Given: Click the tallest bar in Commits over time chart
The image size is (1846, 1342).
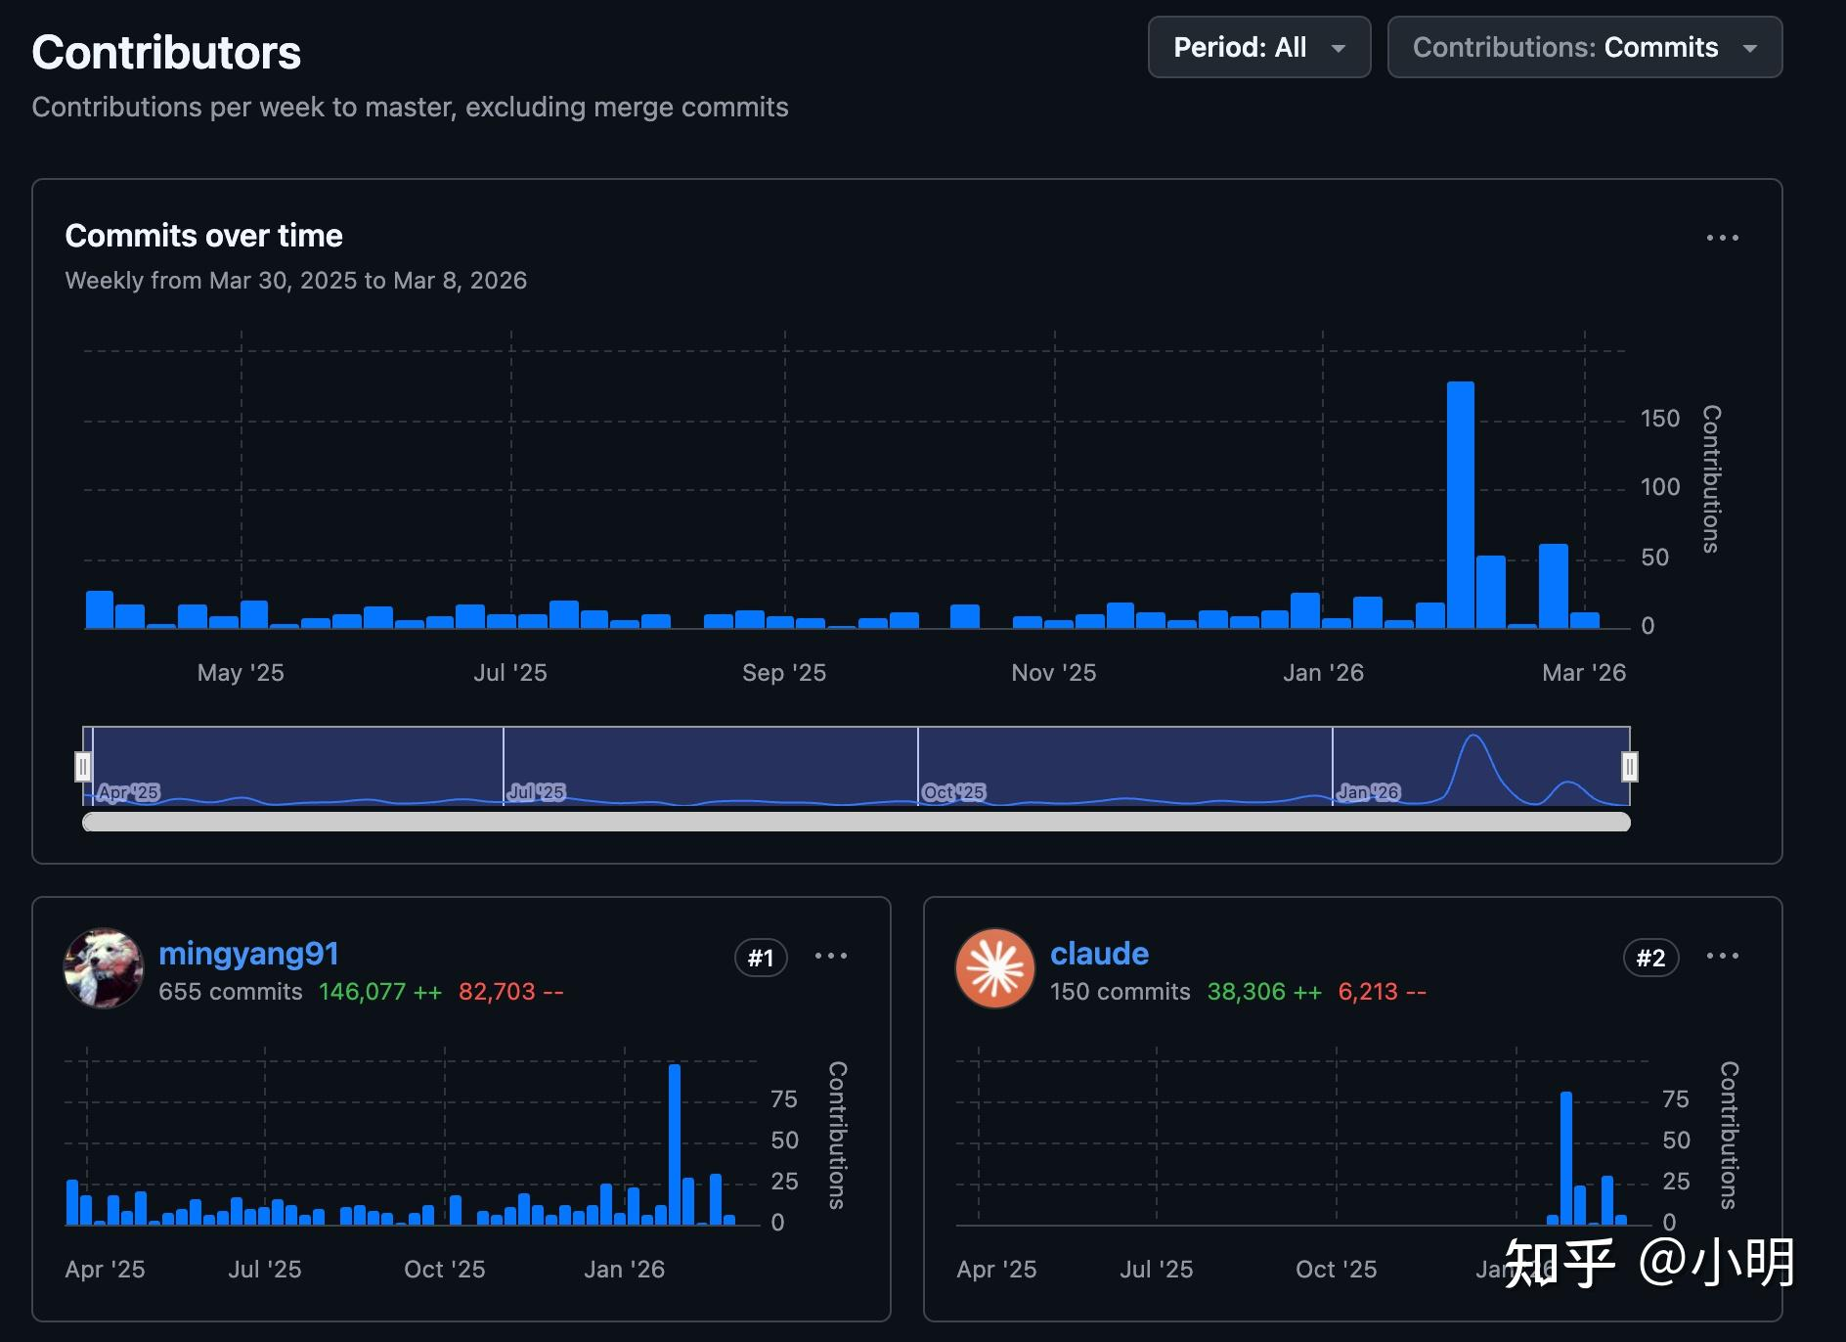Looking at the screenshot, I should [1461, 505].
